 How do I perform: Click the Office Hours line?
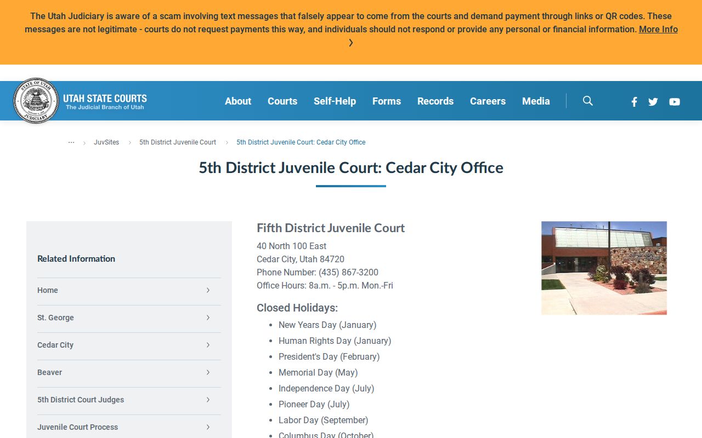325,286
